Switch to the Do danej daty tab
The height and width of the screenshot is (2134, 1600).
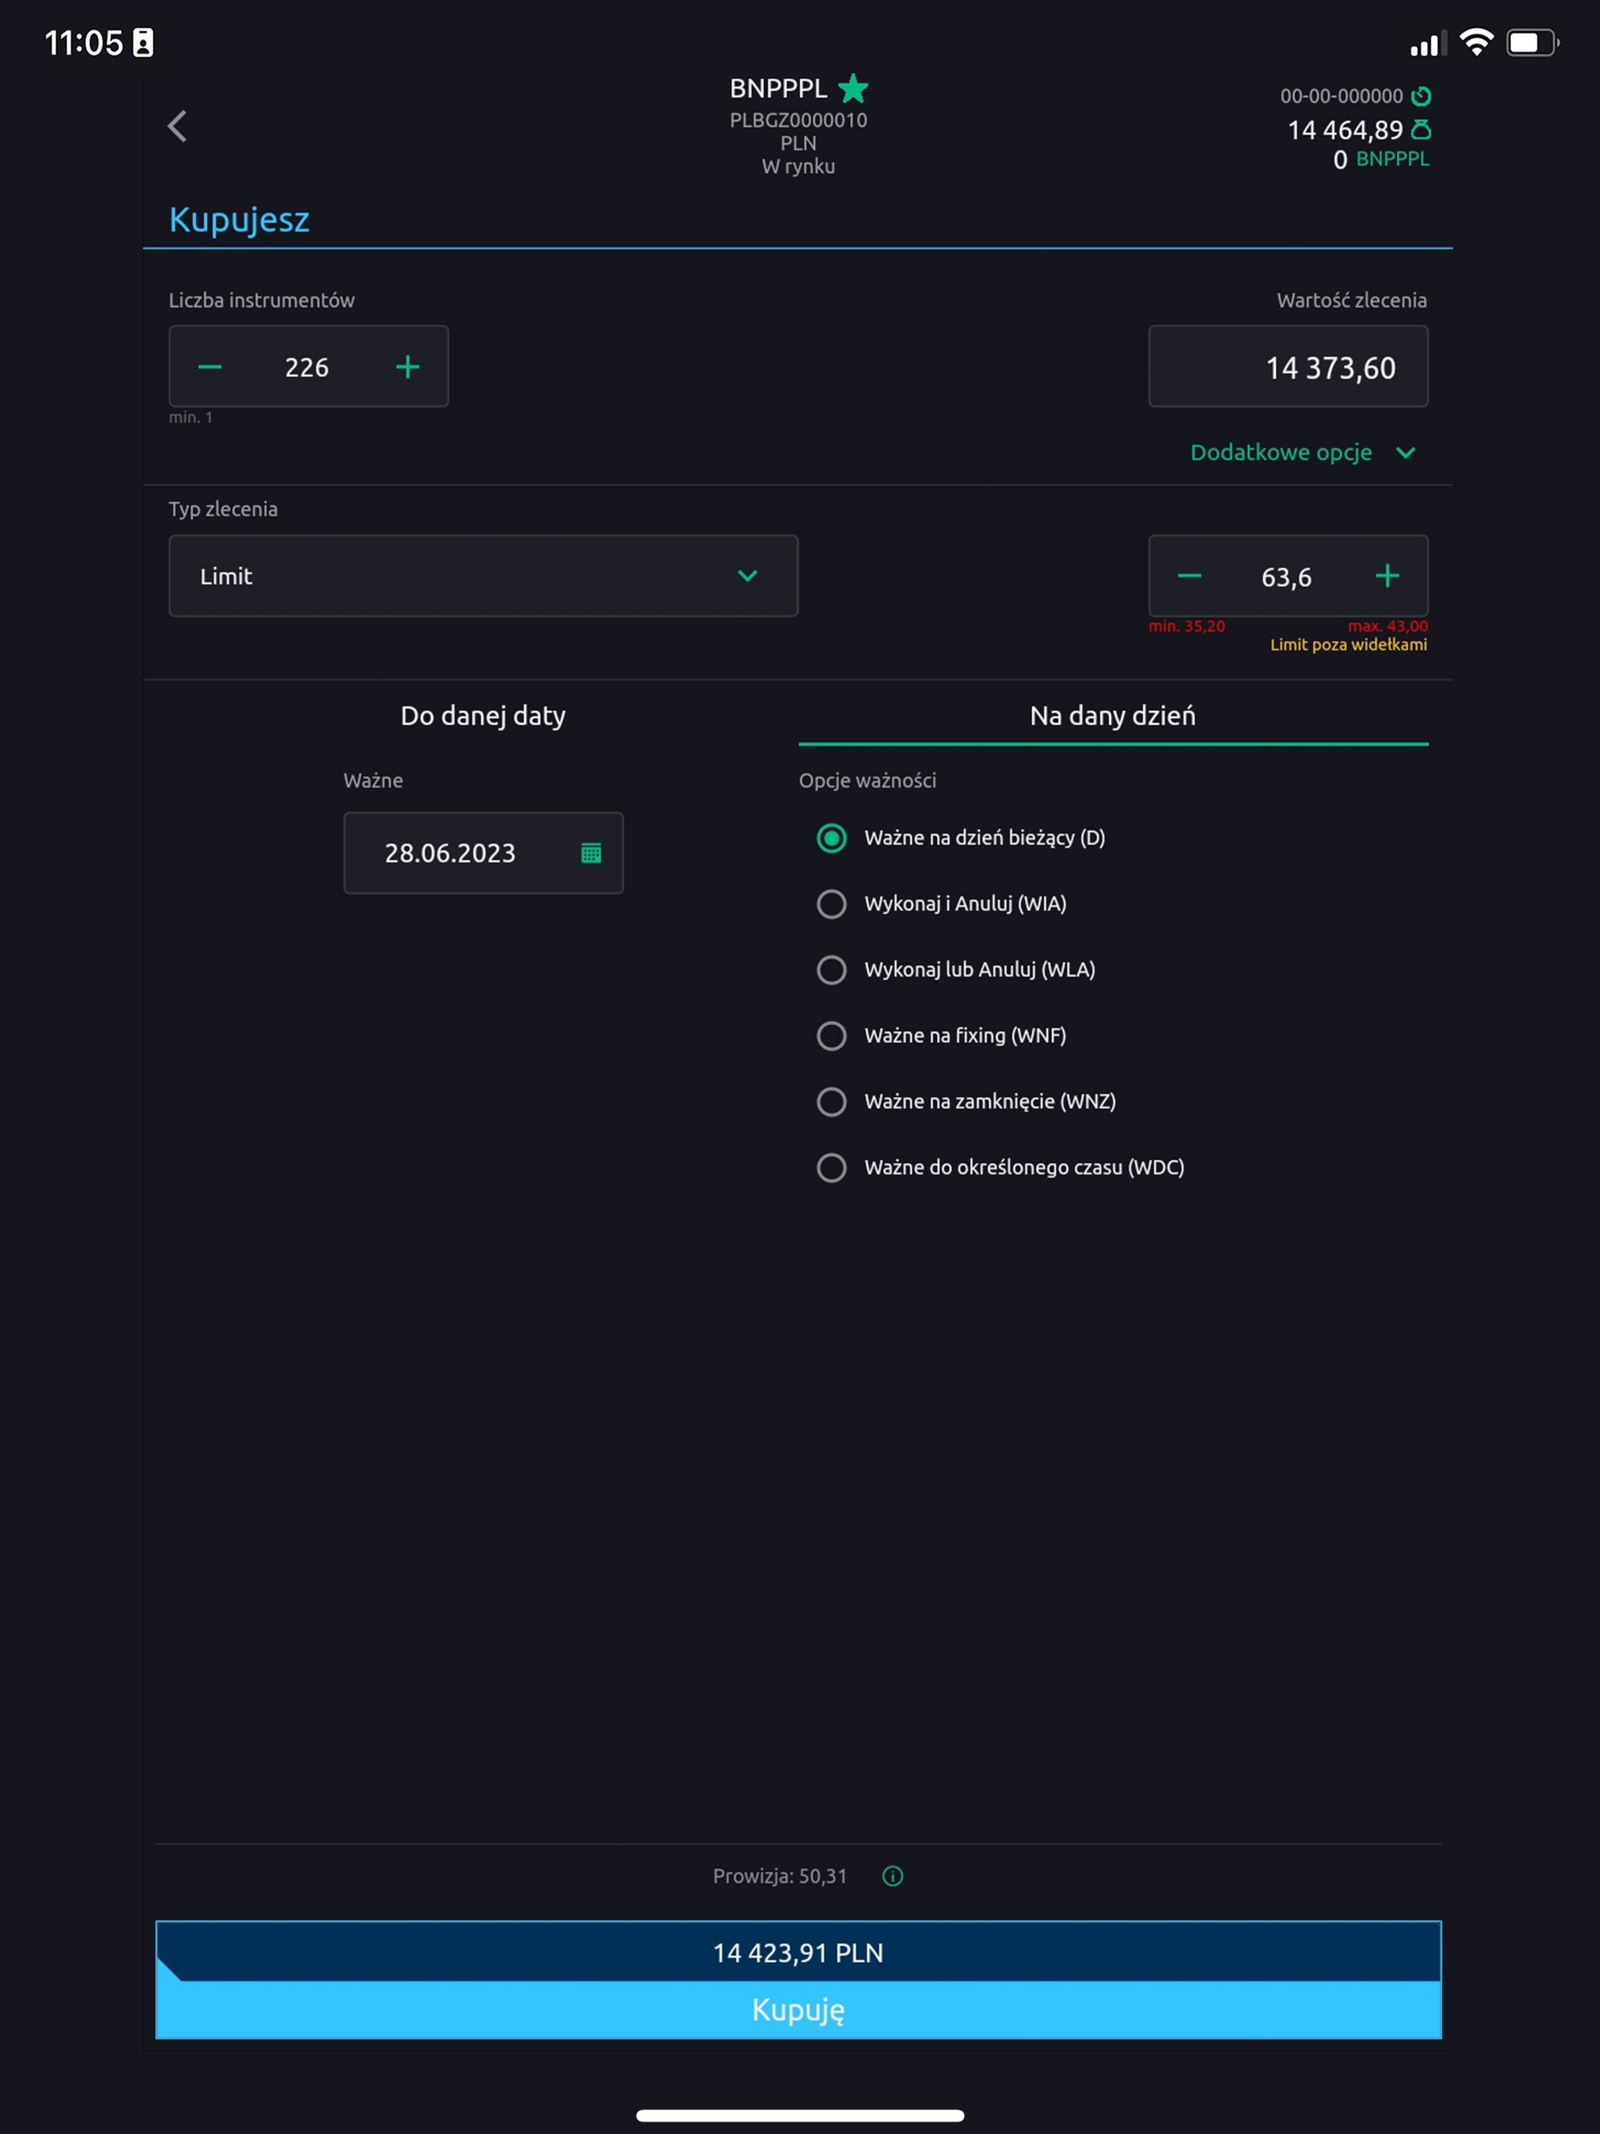click(x=484, y=715)
